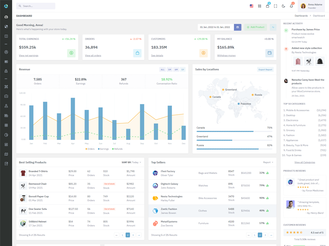Open the notifications bell
Viewport: 329px width, 246px height.
[291, 6]
